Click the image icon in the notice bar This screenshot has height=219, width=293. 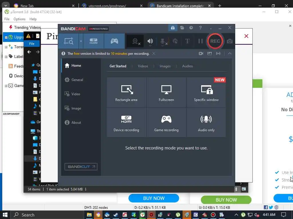(x=209, y=54)
